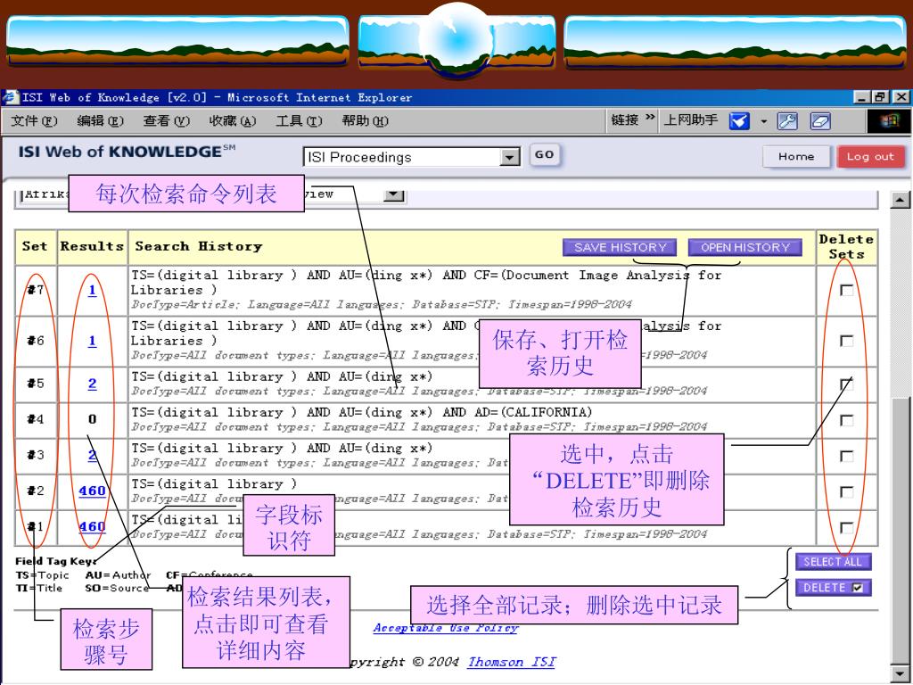Click the OPEN HISTORY button
Viewport: 913px width, 685px height.
744,247
